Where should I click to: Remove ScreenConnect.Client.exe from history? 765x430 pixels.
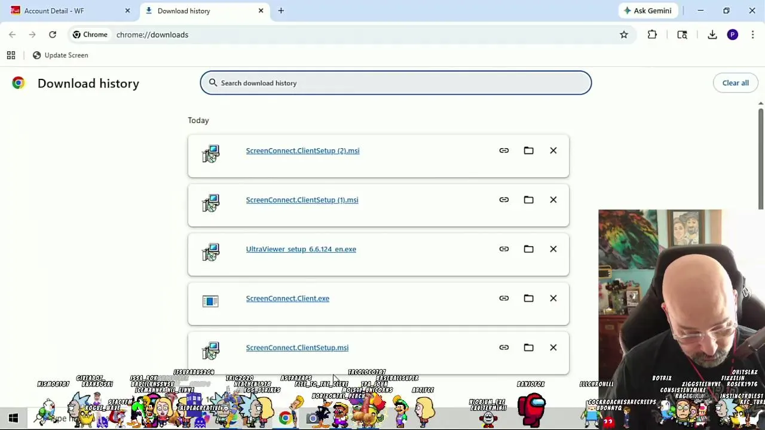(x=553, y=298)
